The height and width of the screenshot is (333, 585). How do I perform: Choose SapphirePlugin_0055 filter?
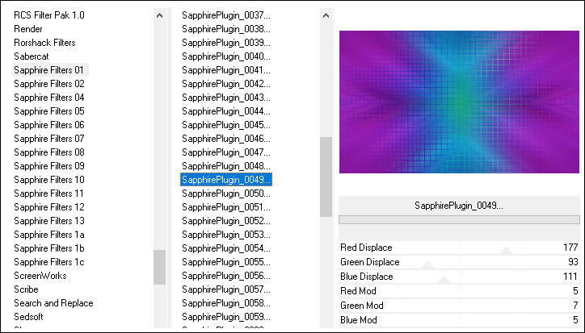(x=226, y=262)
